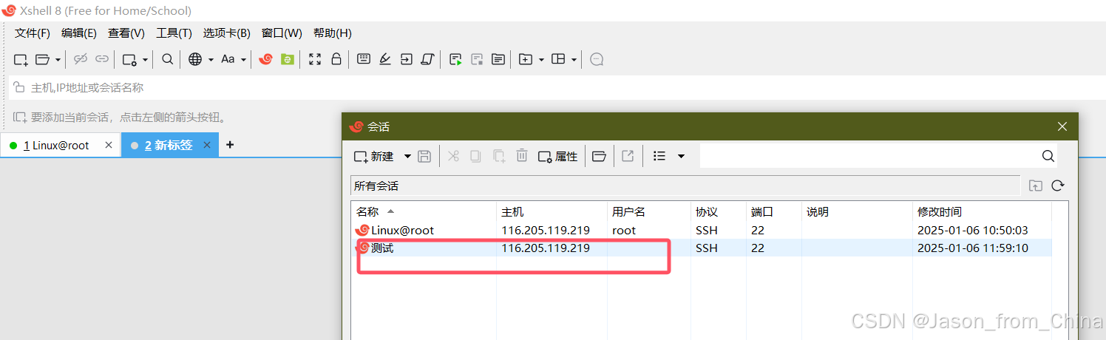Image resolution: width=1106 pixels, height=340 pixels.
Task: Launch the green Xftp file transfer icon
Action: point(287,59)
